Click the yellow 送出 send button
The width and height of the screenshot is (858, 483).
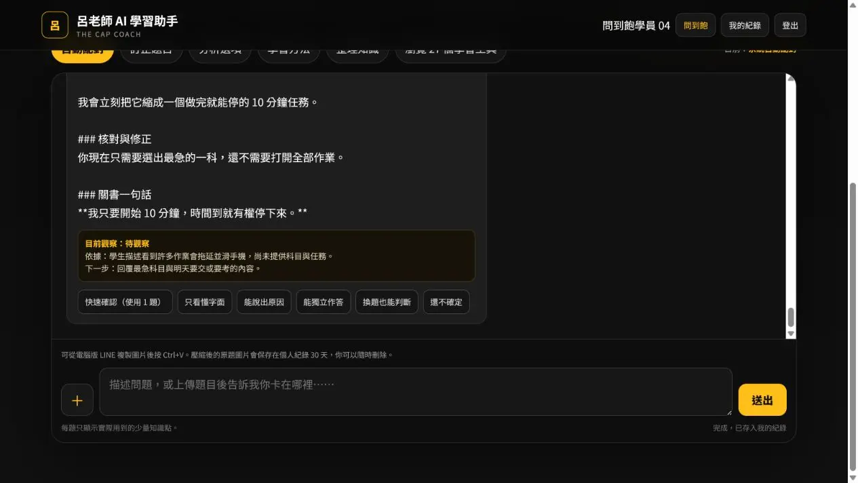coord(762,400)
